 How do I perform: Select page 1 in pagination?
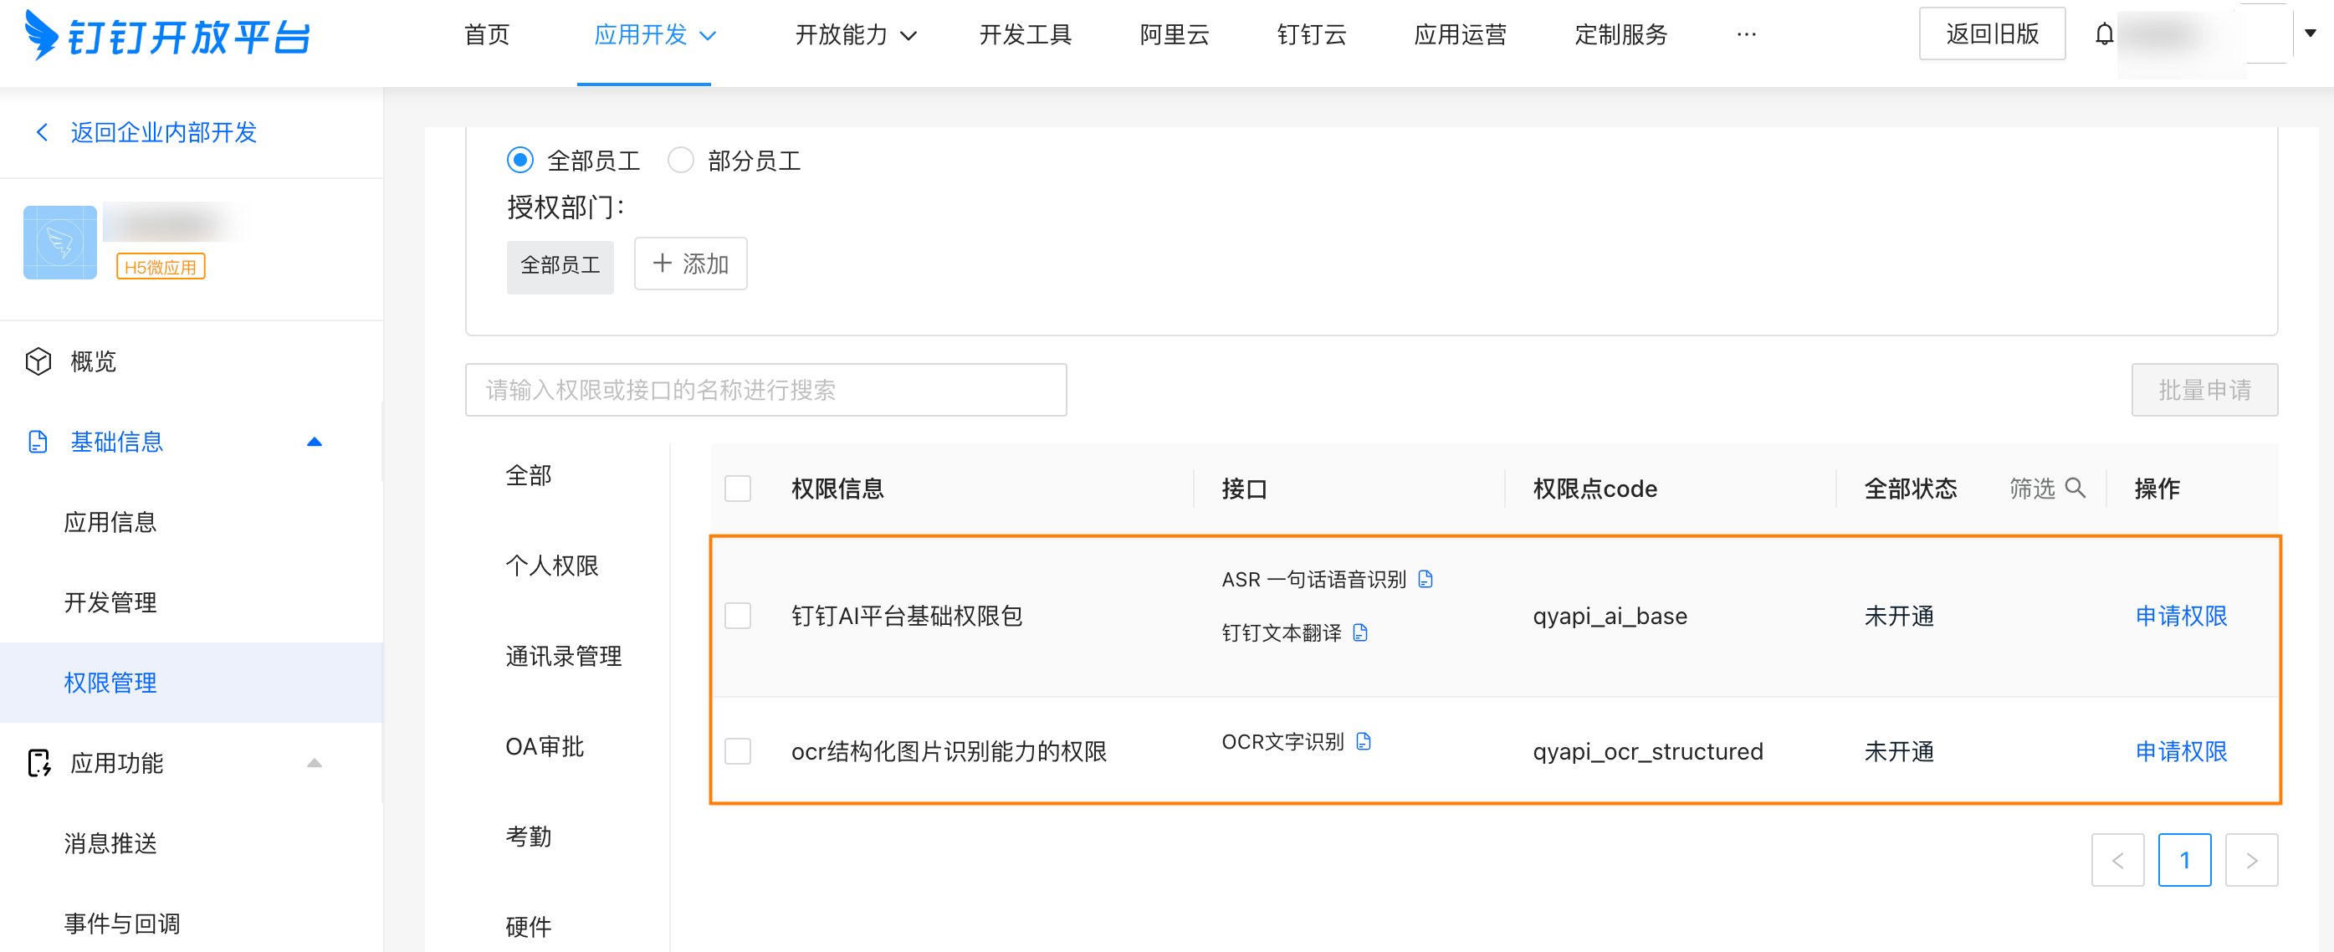click(2183, 860)
